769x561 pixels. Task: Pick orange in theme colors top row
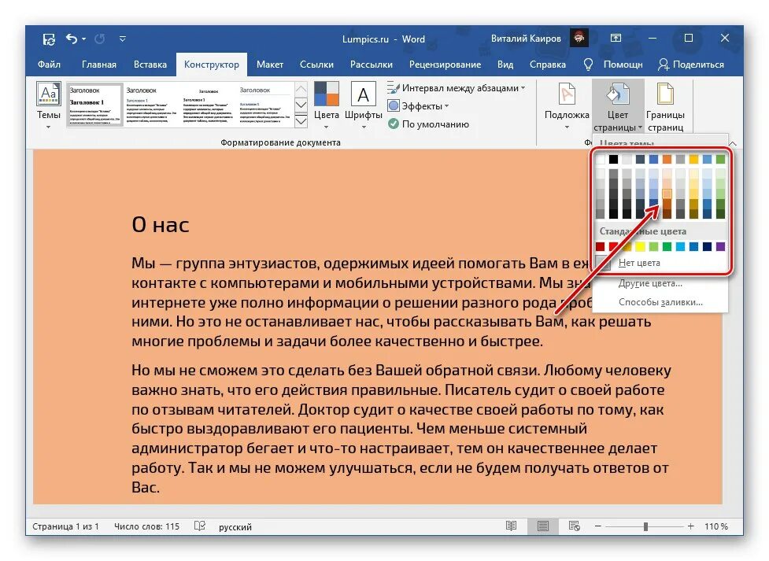coord(667,159)
